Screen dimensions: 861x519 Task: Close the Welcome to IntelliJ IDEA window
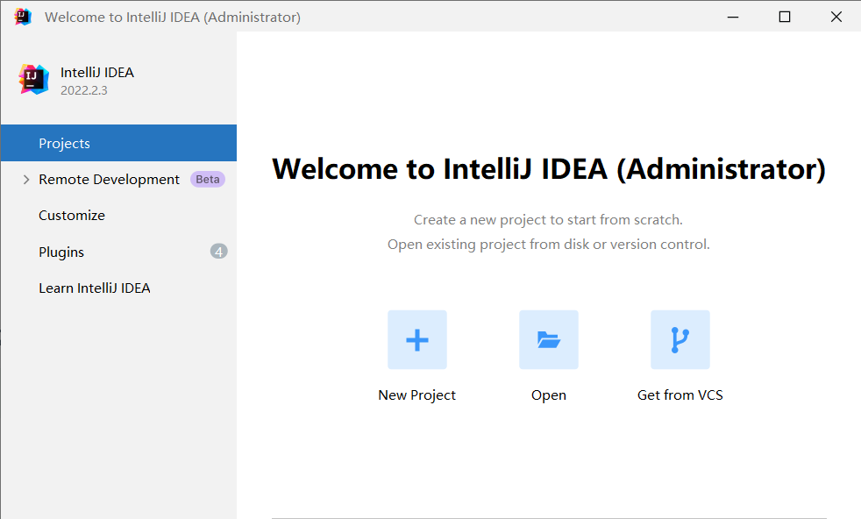835,17
